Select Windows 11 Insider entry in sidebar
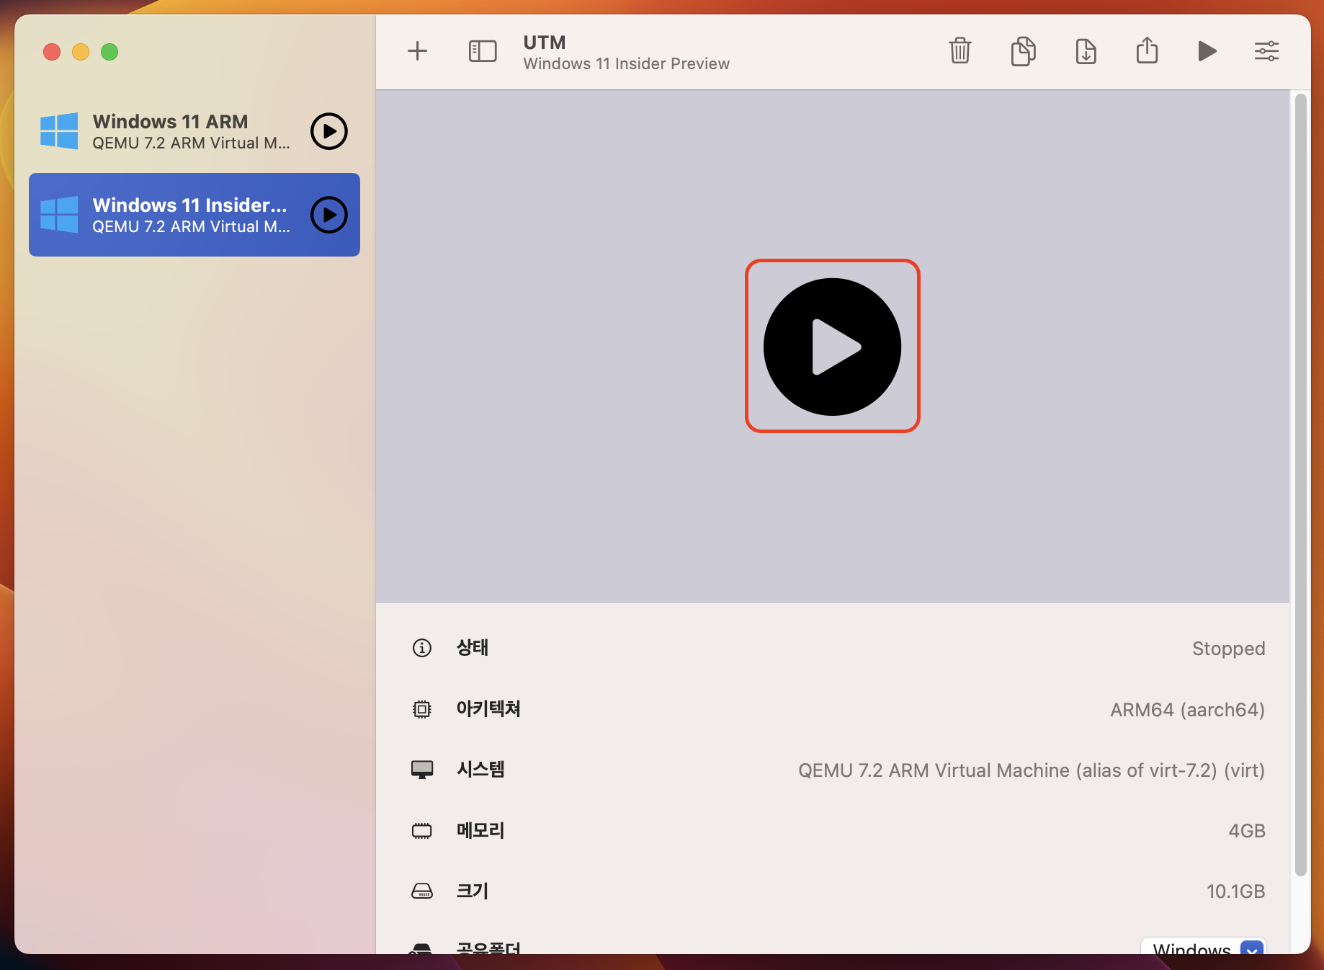Image resolution: width=1324 pixels, height=970 pixels. coord(194,215)
